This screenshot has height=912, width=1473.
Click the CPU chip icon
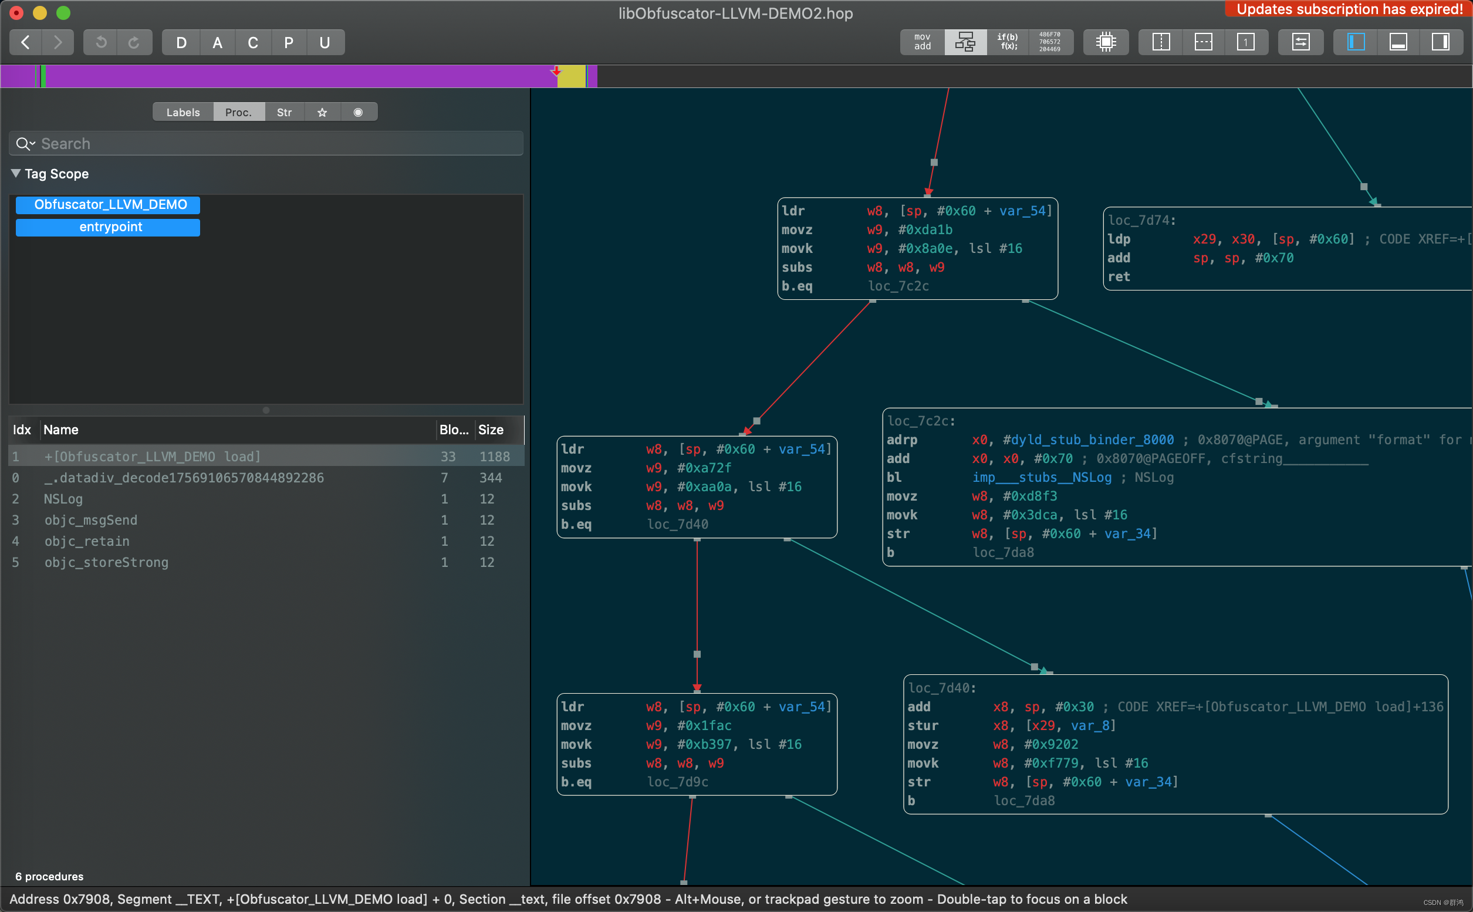click(1105, 42)
